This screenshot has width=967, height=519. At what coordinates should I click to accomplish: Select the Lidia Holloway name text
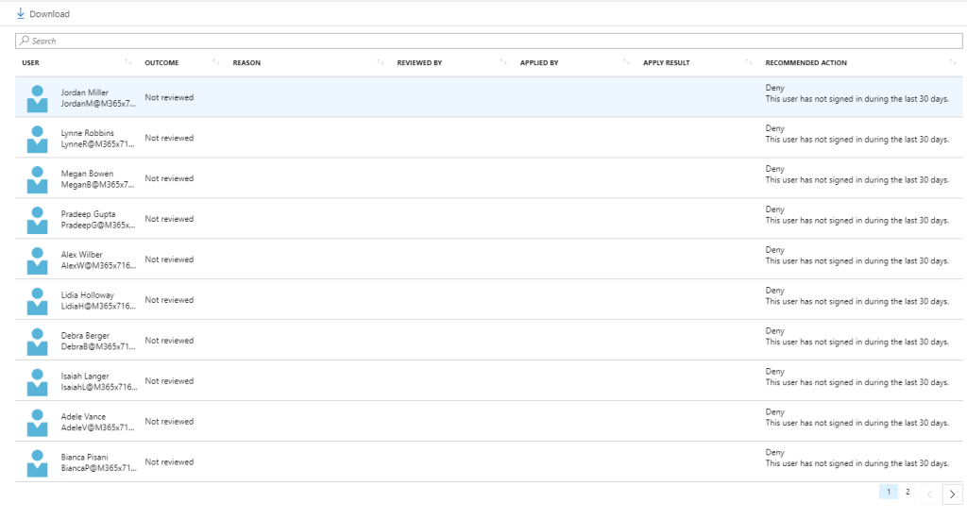(88, 295)
